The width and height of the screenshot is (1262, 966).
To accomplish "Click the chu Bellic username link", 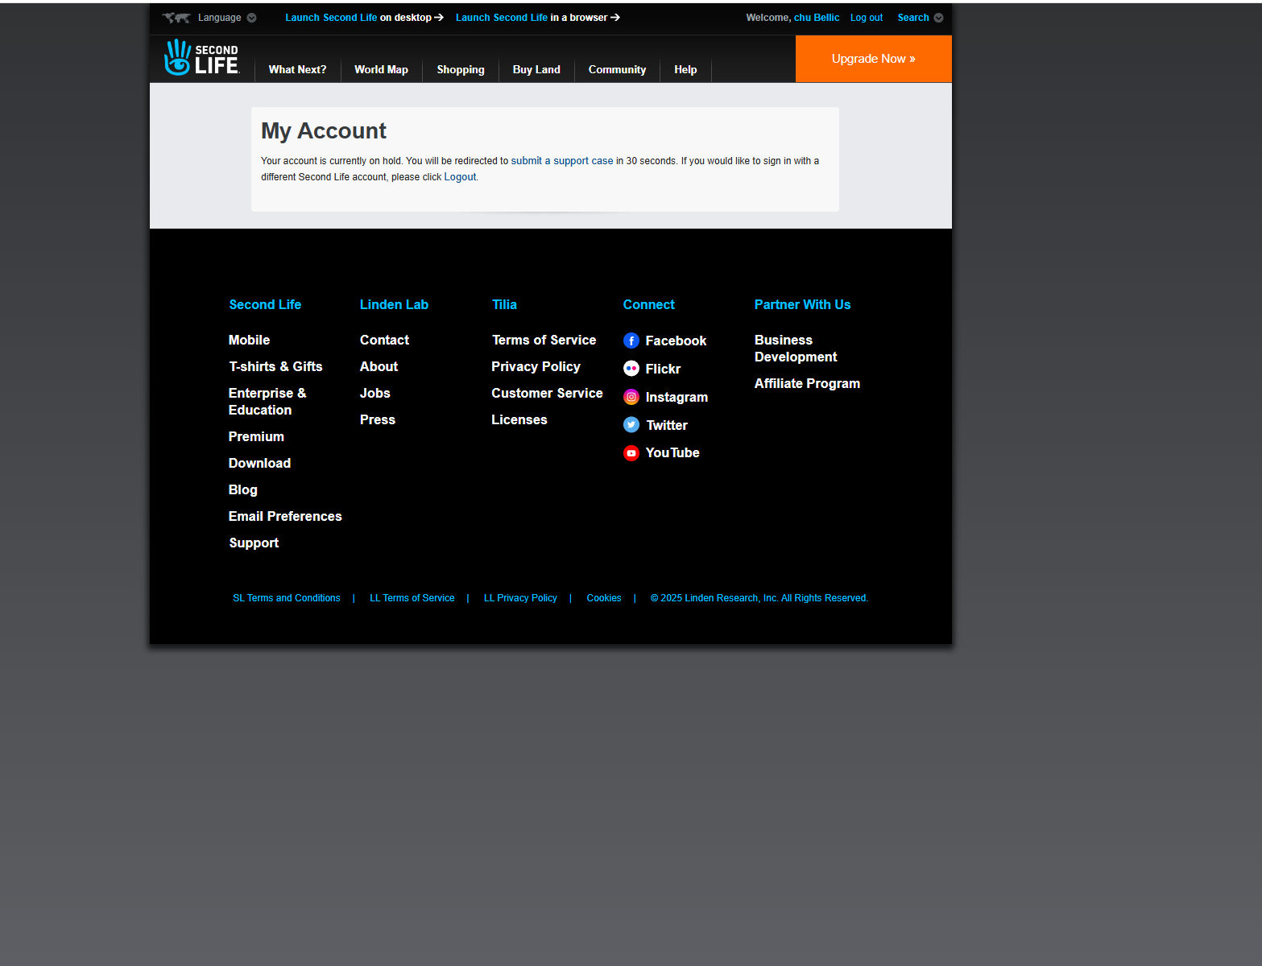I will pyautogui.click(x=817, y=18).
